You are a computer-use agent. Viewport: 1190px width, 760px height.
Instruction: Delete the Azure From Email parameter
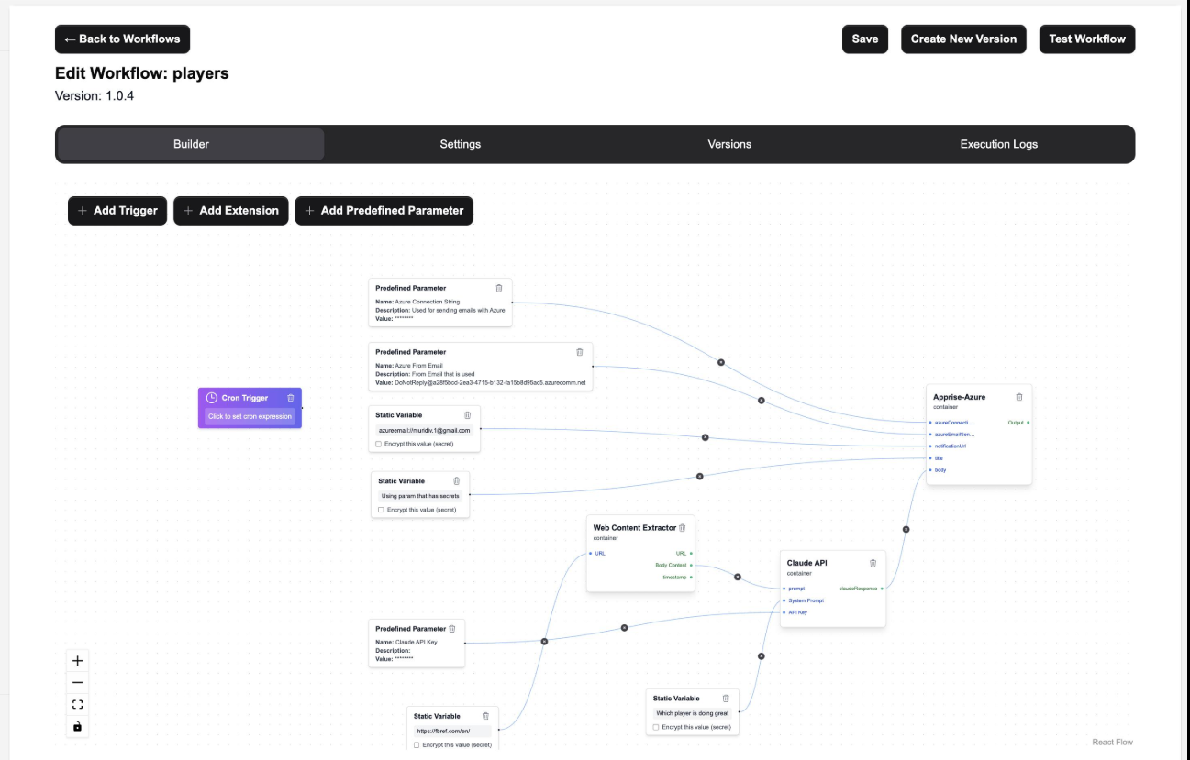(x=579, y=352)
